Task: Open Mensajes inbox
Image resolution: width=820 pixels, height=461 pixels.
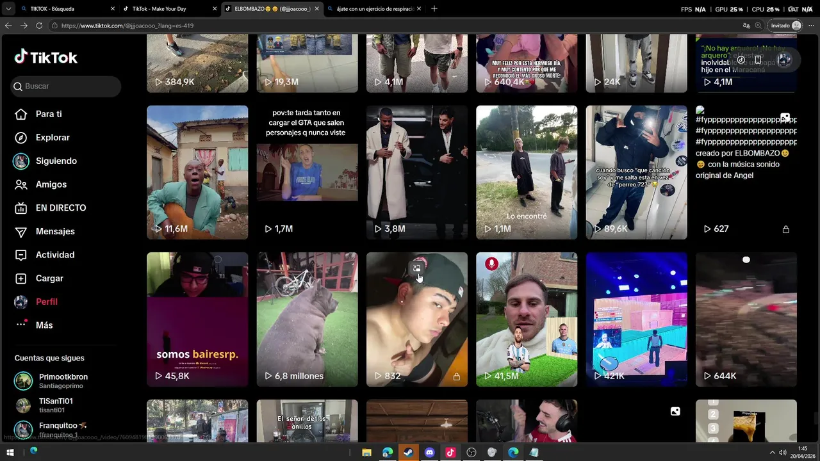Action: pyautogui.click(x=55, y=231)
